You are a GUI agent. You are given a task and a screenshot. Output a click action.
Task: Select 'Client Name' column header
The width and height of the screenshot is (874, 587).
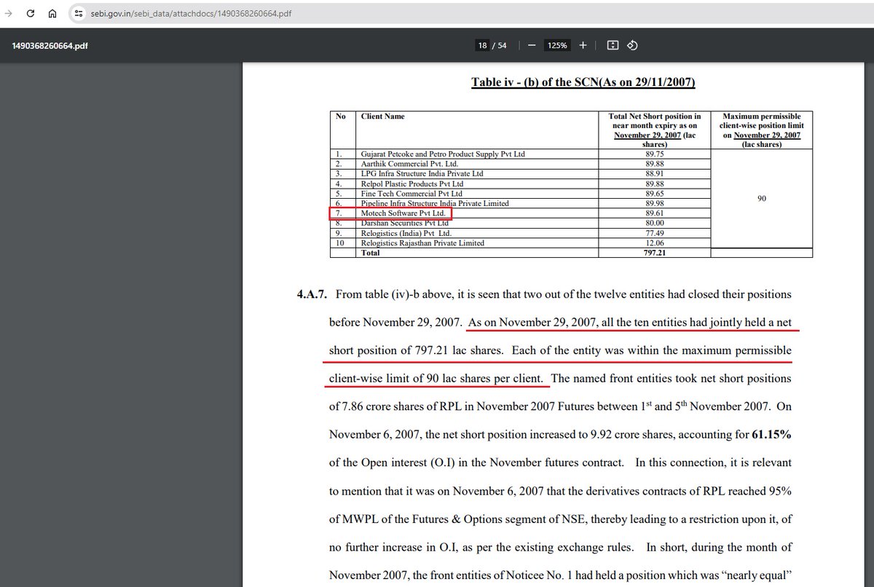click(x=382, y=116)
